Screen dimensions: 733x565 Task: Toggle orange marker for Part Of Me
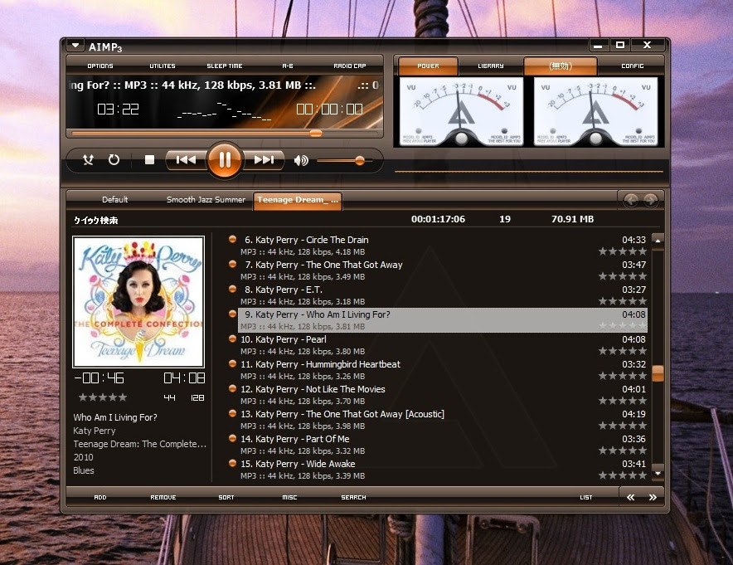(x=232, y=438)
